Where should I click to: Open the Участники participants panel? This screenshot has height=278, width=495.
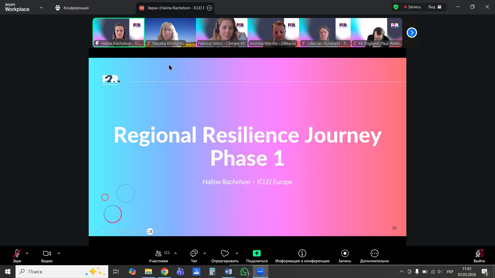[158, 254]
